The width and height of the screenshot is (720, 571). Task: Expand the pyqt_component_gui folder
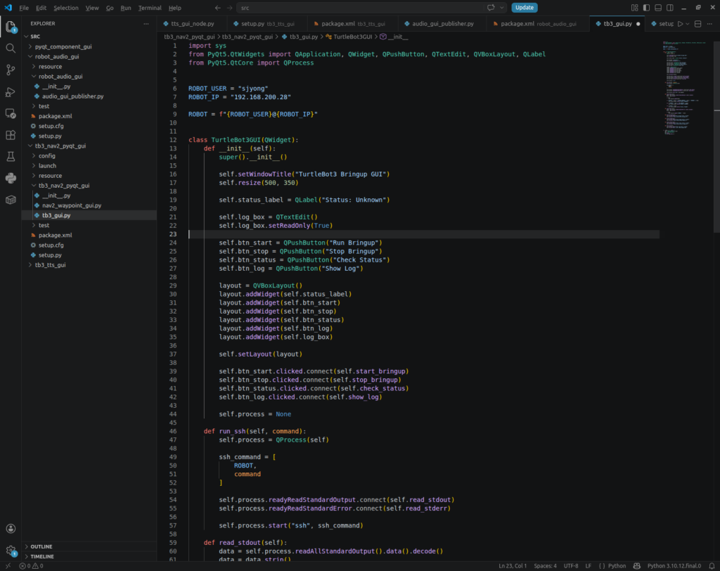click(x=63, y=47)
